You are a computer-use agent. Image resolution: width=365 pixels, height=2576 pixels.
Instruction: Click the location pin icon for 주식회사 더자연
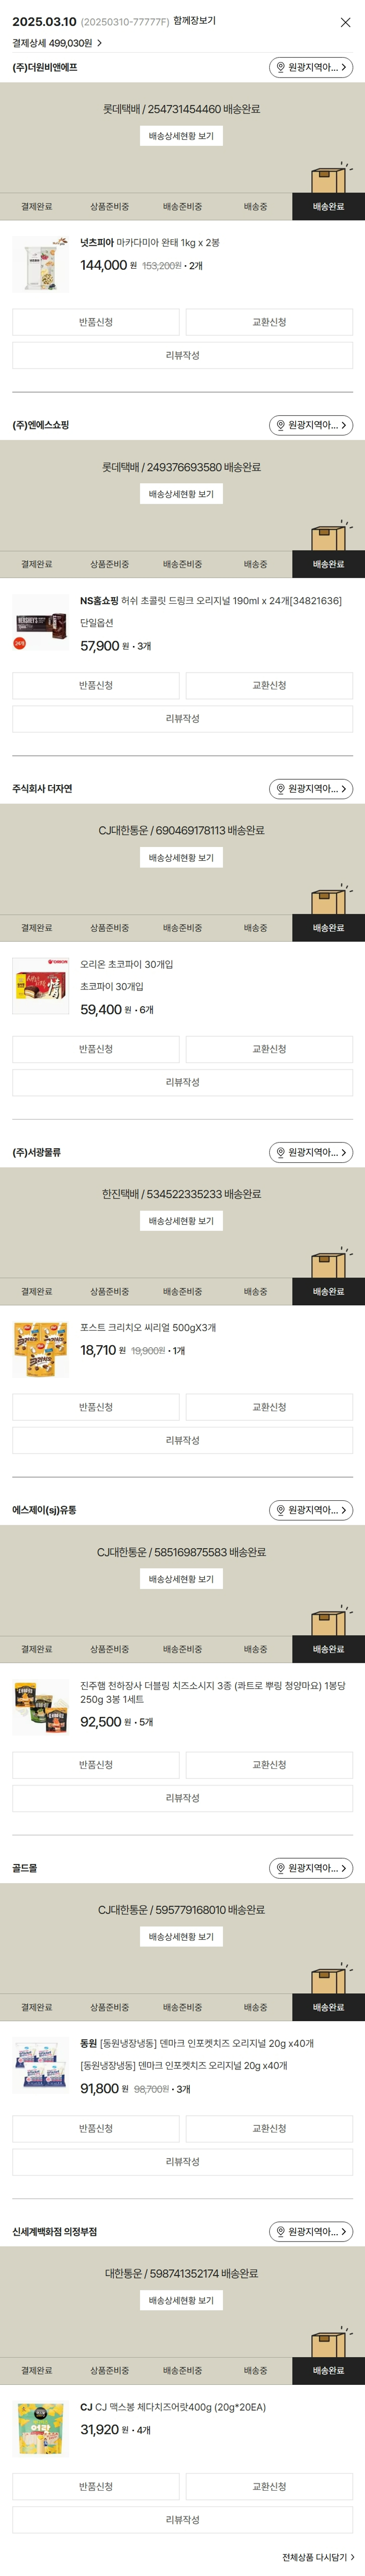coord(280,789)
